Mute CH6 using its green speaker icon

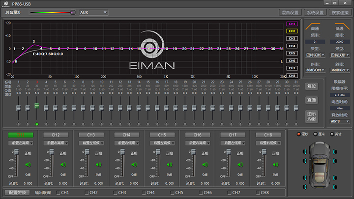coord(205,165)
